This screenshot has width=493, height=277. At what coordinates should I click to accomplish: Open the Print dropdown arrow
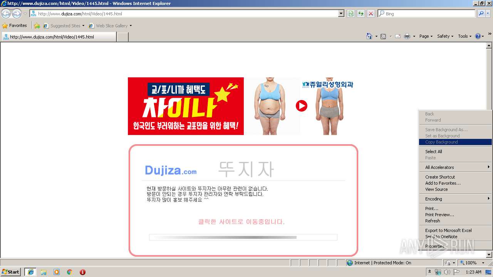(x=414, y=36)
